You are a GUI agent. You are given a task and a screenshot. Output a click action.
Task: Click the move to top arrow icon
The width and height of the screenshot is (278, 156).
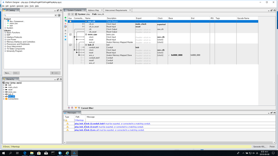click(x=65, y=30)
